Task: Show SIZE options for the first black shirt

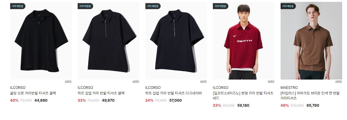Action: pyautogui.click(x=68, y=82)
